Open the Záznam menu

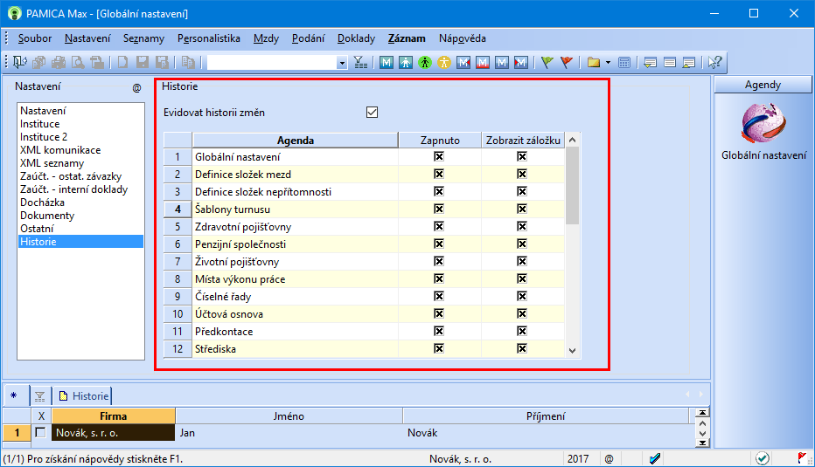pyautogui.click(x=407, y=38)
